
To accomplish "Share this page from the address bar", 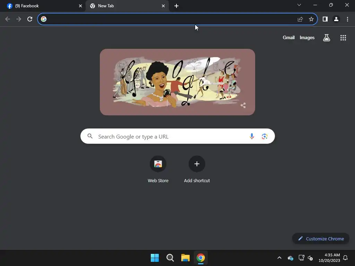I will point(300,19).
